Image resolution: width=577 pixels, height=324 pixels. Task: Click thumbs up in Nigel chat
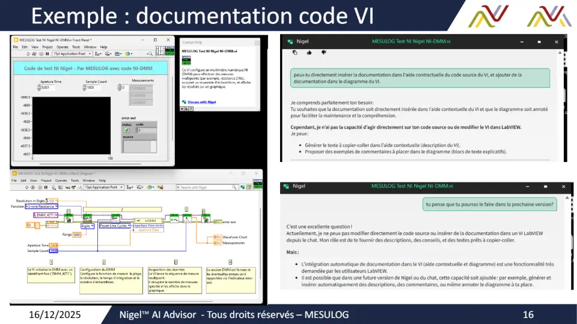tap(309, 53)
